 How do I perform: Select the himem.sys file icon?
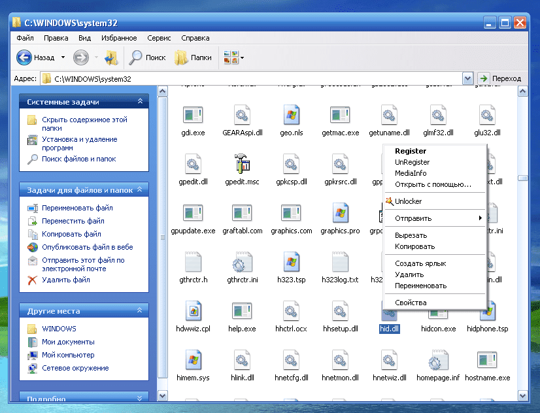[193, 360]
